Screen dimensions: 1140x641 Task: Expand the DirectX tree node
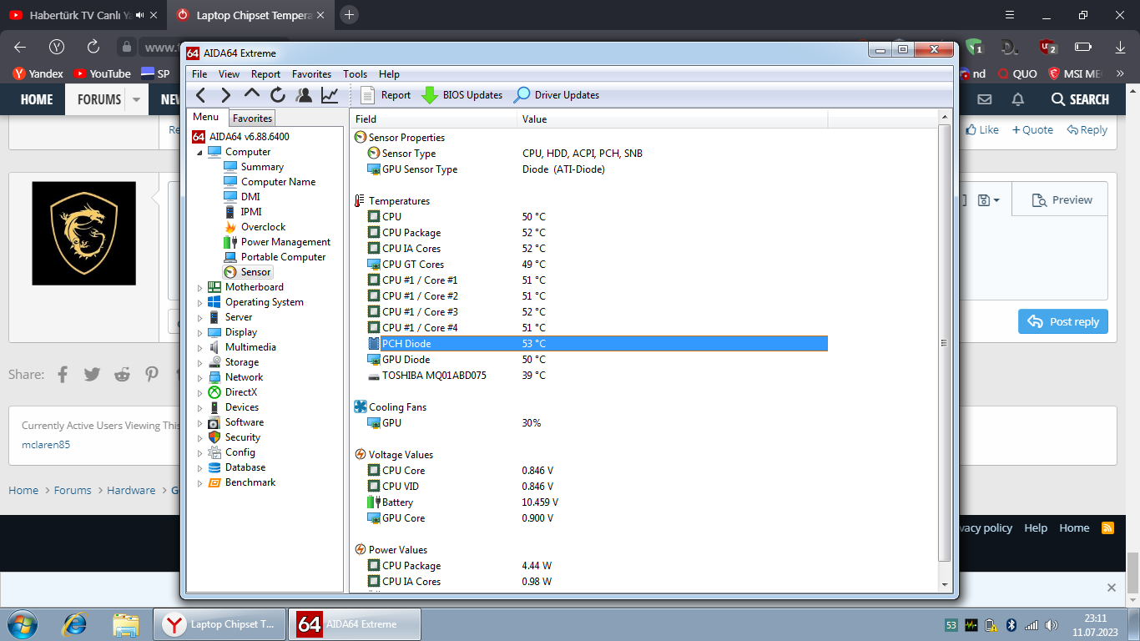[x=199, y=393]
